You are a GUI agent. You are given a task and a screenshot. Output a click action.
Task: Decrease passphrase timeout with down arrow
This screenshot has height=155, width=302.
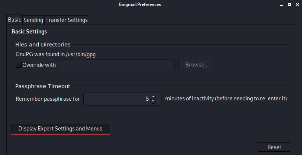[x=153, y=101]
